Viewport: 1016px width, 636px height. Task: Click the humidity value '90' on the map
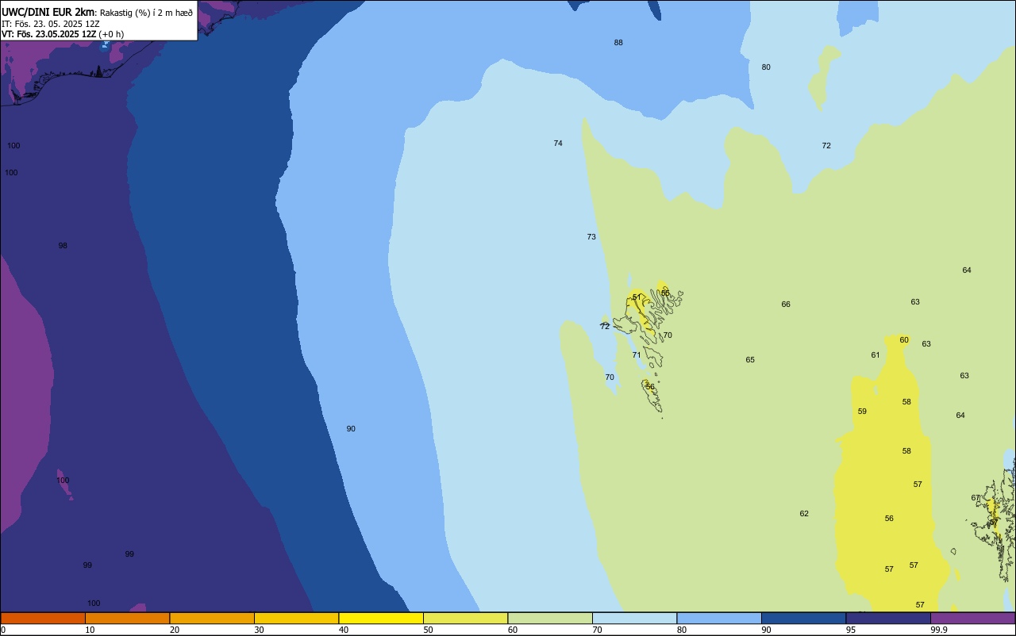click(351, 429)
